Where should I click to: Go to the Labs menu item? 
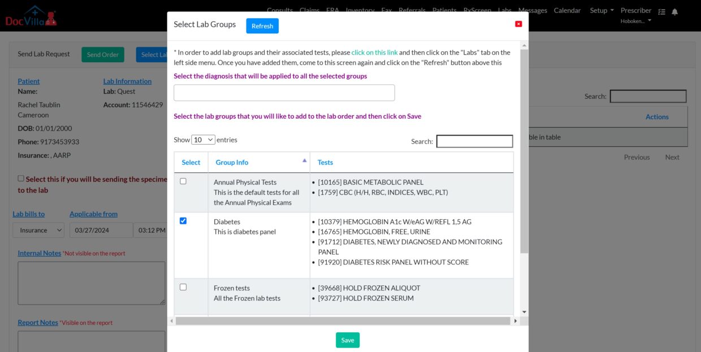coord(504,10)
